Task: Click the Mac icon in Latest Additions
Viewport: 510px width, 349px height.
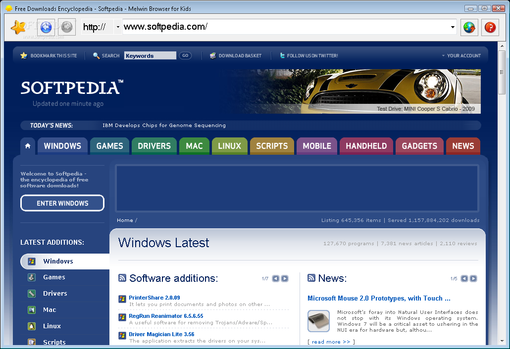Action: (32, 310)
